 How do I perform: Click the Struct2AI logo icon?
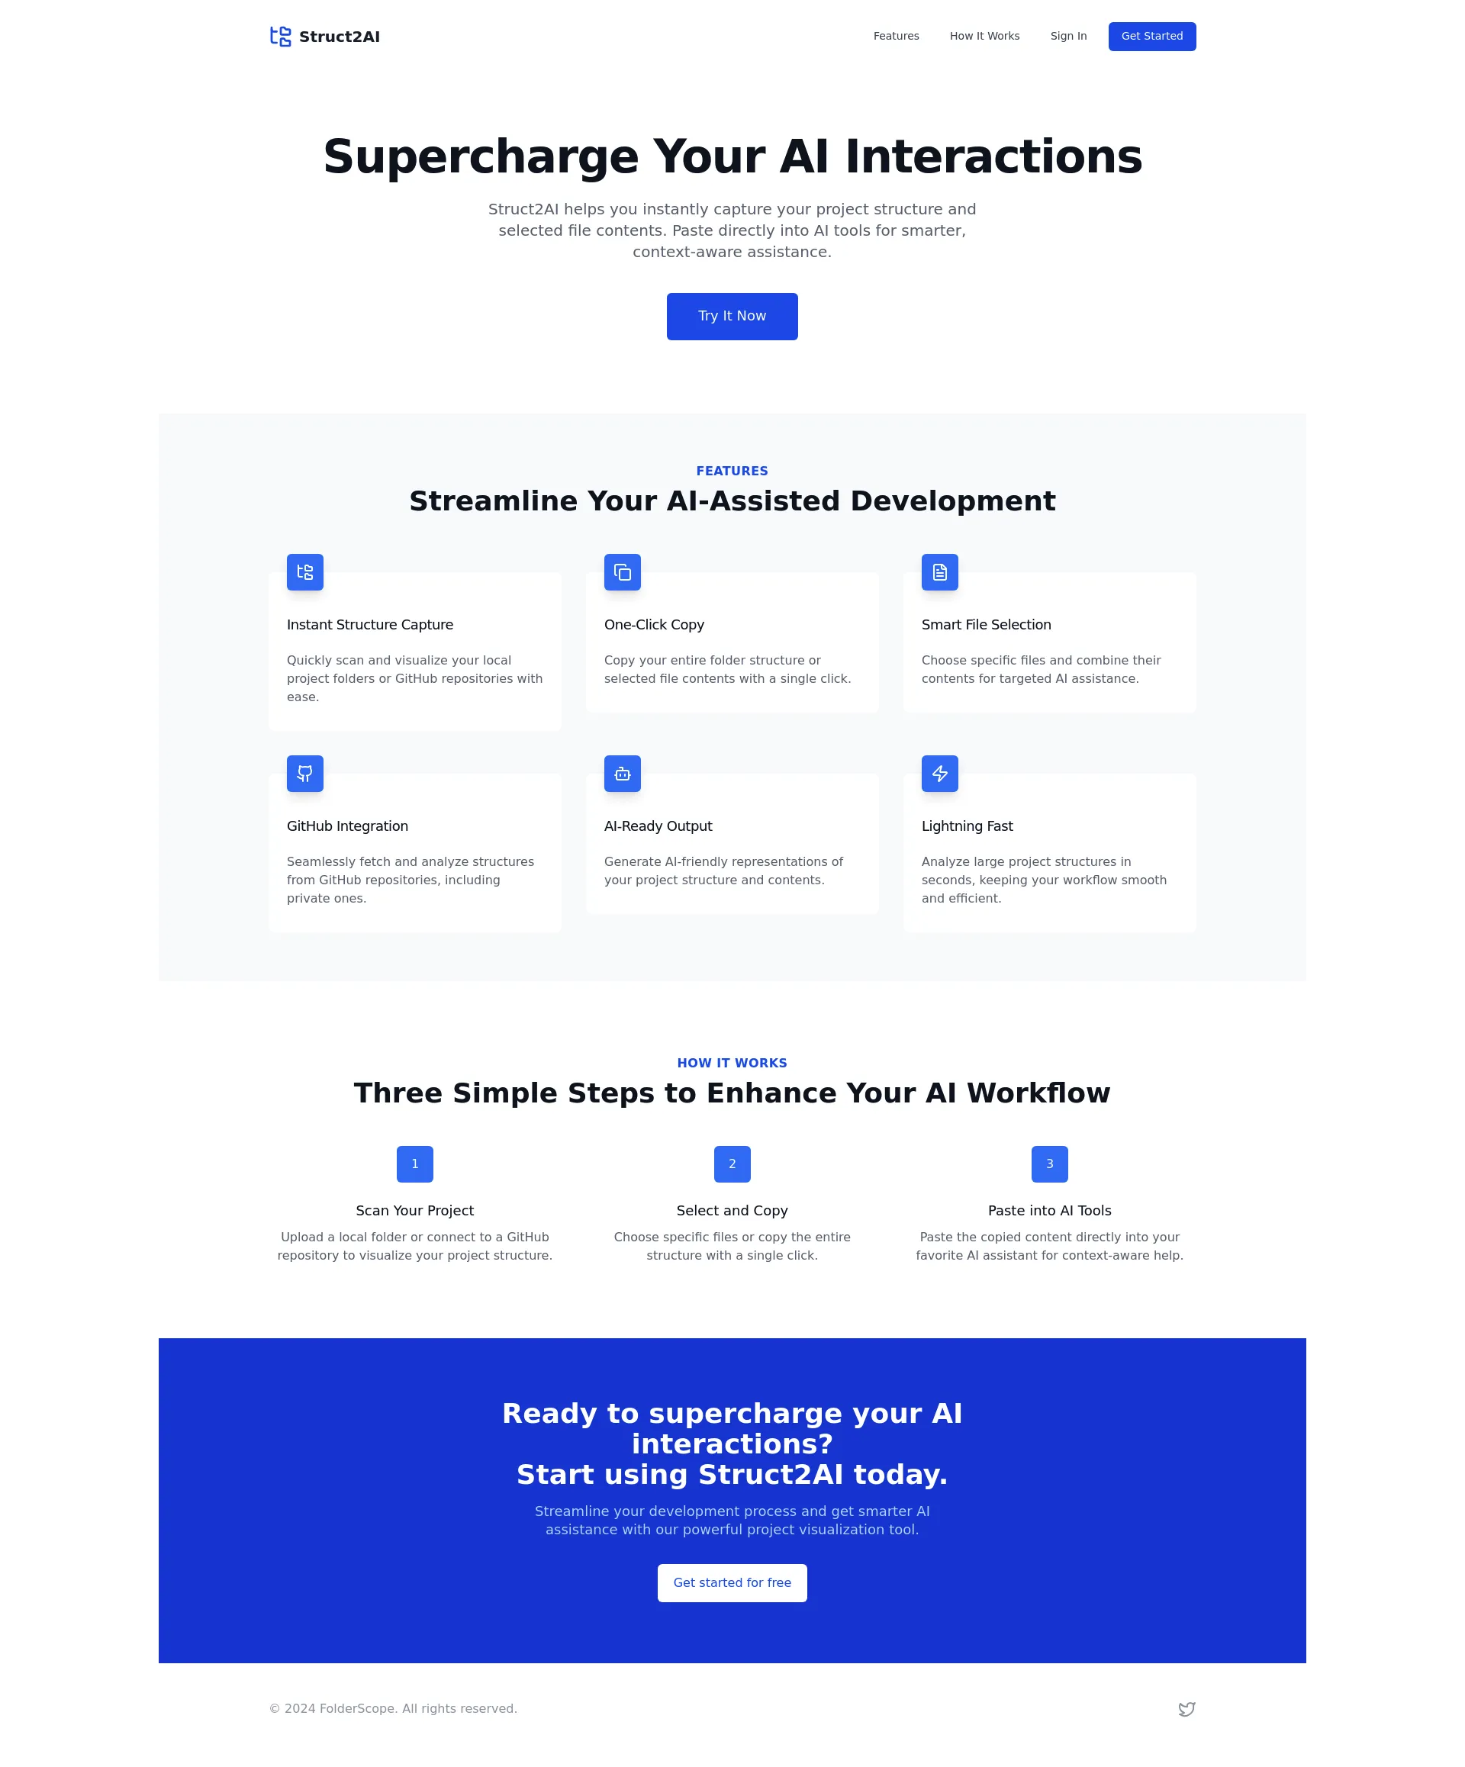click(x=280, y=35)
